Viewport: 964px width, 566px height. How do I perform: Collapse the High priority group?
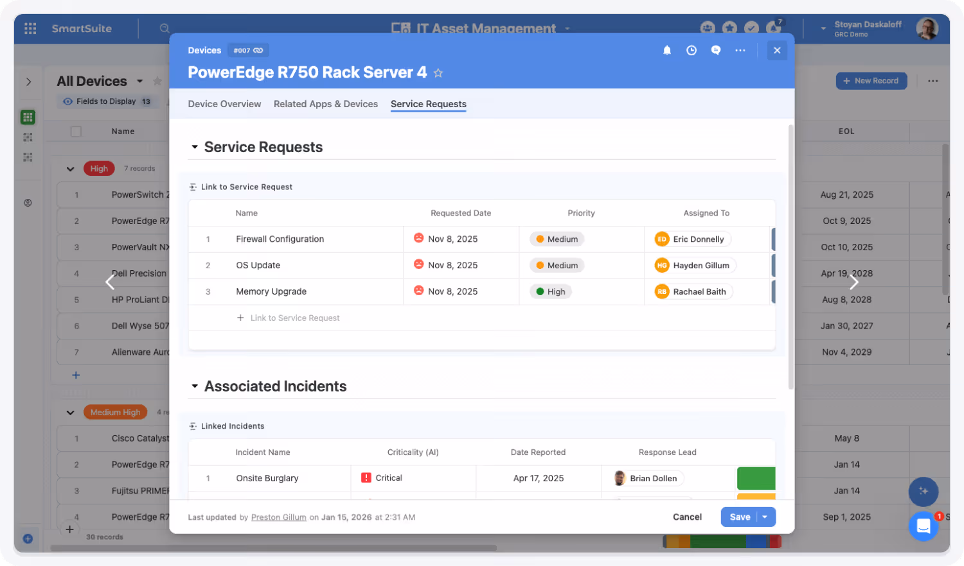tap(71, 169)
